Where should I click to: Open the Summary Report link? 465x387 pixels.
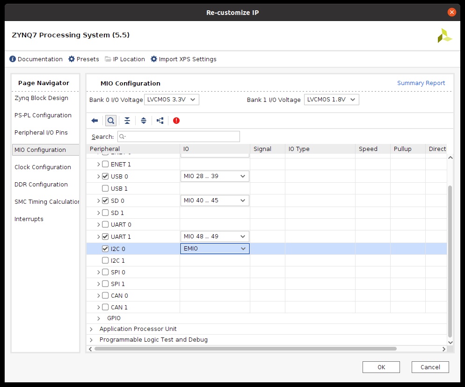tap(421, 83)
